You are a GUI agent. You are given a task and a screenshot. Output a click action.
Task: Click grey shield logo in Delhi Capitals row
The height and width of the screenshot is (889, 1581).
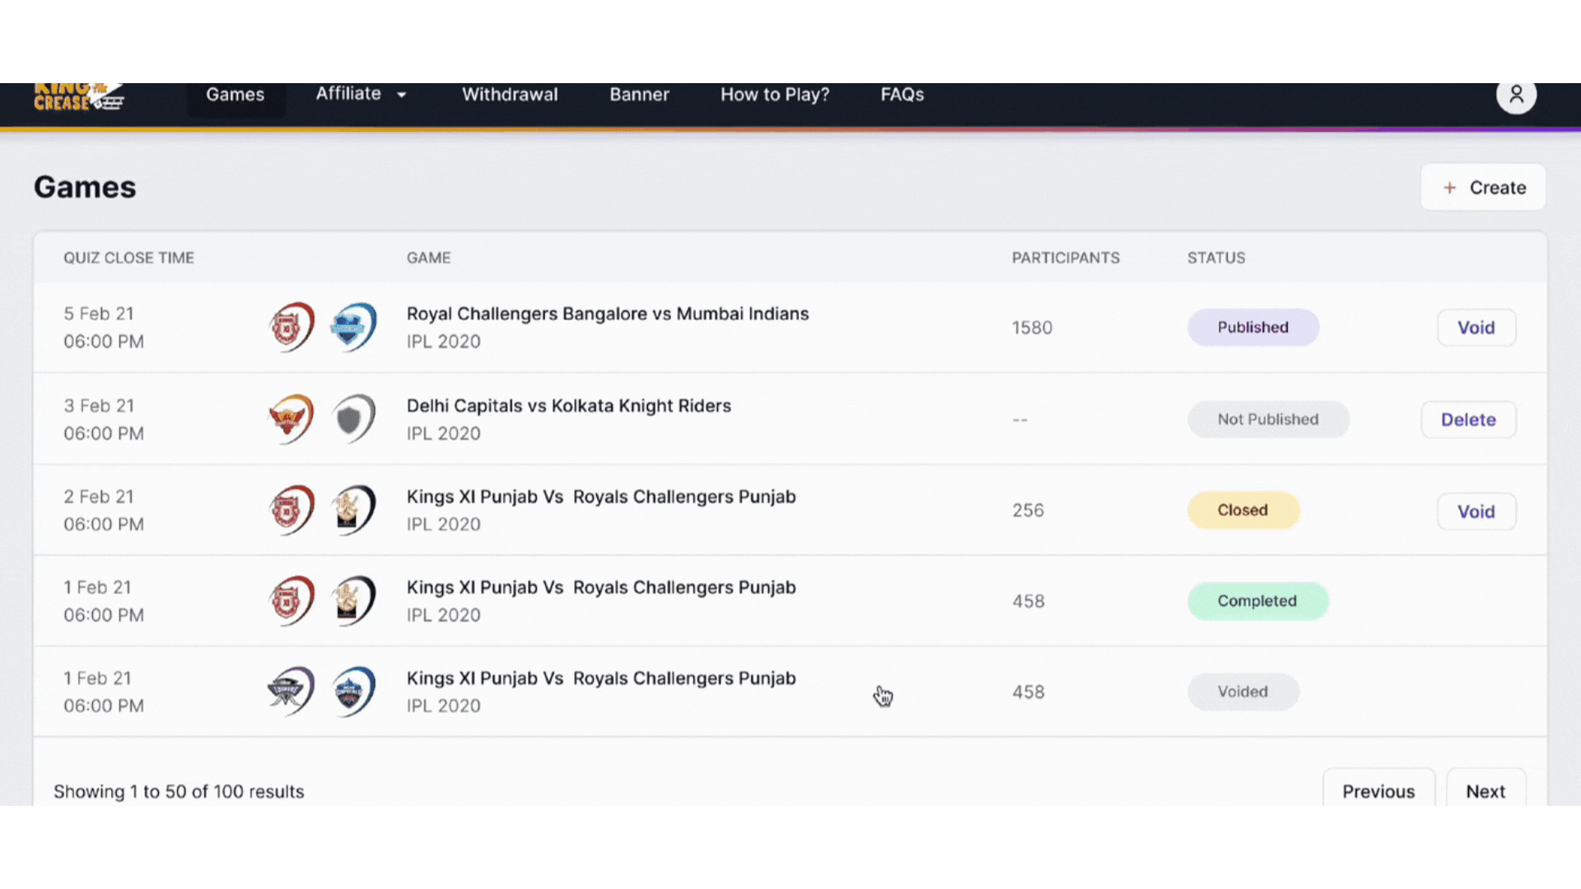point(353,419)
